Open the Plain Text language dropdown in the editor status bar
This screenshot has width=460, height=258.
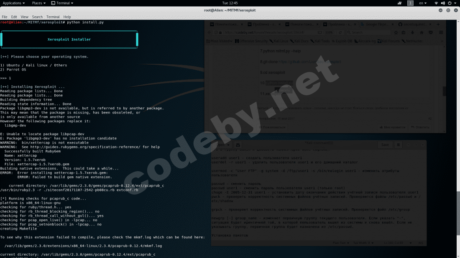[341, 243]
